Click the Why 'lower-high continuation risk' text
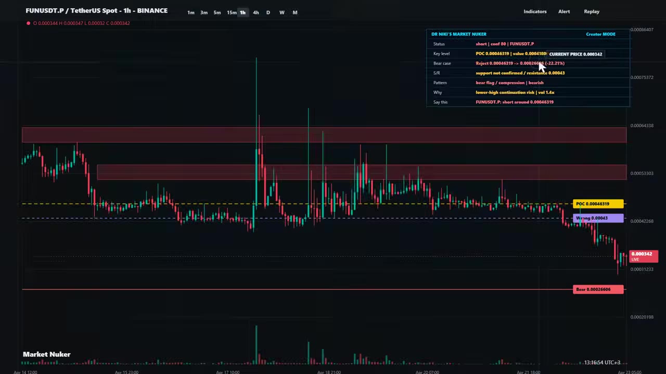Viewport: 666px width, 374px height. 515,92
